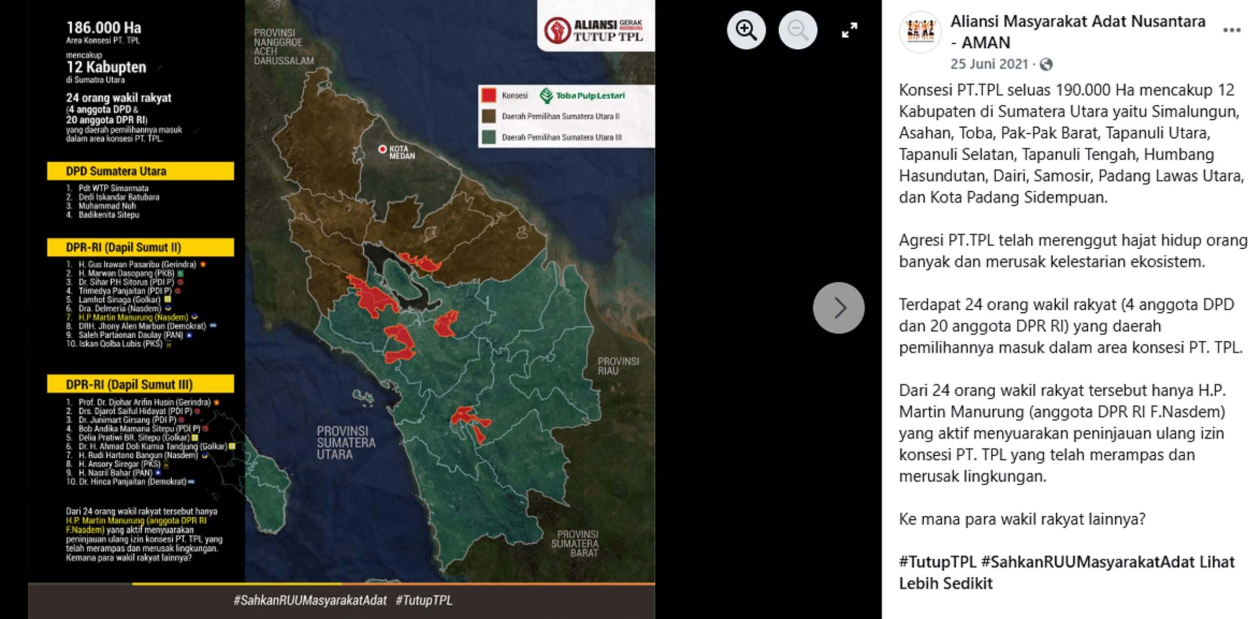The image size is (1260, 619).
Task: Open the post options three-dot menu
Action: click(x=1231, y=30)
